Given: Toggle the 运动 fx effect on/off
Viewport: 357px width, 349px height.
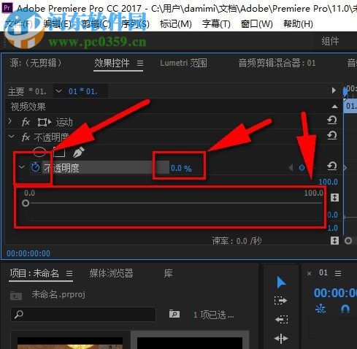Looking at the screenshot, I should click(x=26, y=122).
